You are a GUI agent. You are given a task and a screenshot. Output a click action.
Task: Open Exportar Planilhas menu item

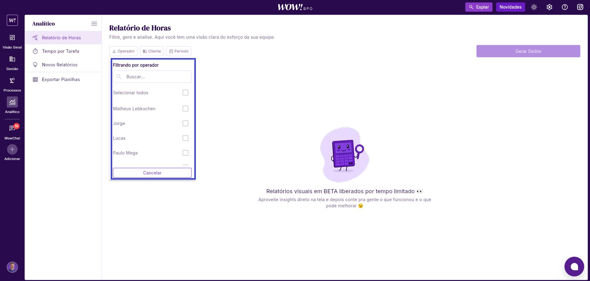[x=61, y=80]
